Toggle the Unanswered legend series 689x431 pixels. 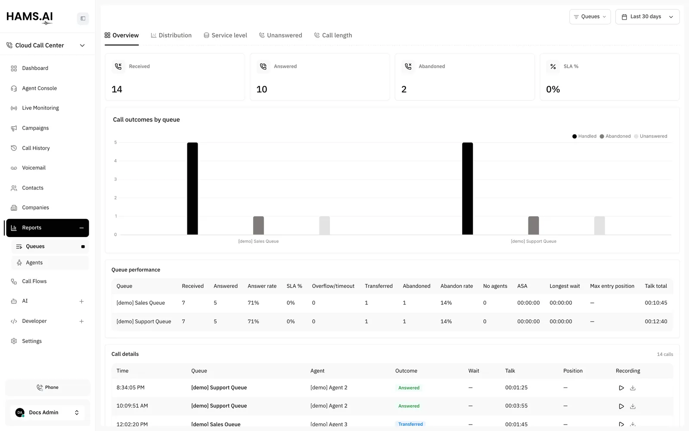(x=650, y=136)
